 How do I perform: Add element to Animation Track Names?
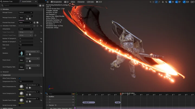34,26
